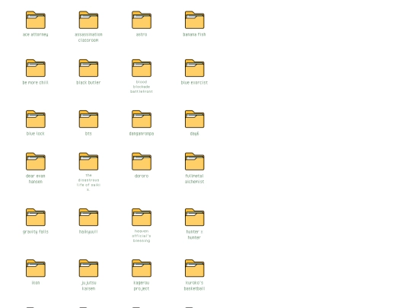
Task: Open the jujutsu kaisen folder
Action: (88, 268)
